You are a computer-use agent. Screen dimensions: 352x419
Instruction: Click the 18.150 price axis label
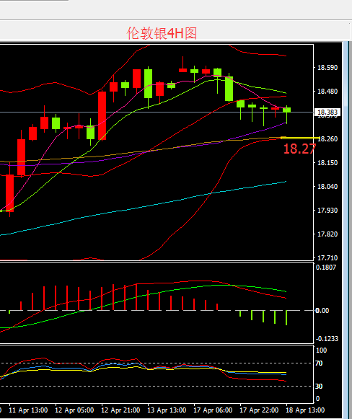pos(327,163)
